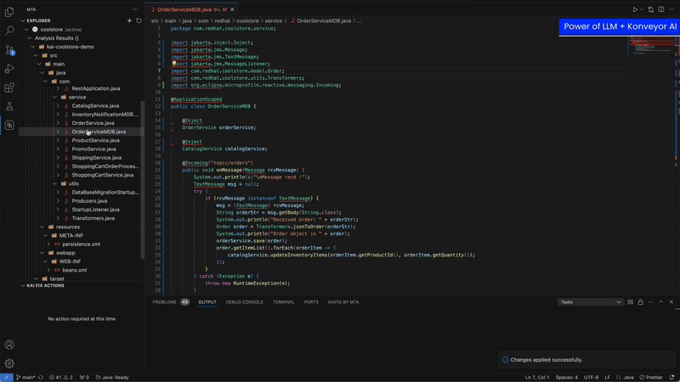Image resolution: width=680 pixels, height=382 pixels.
Task: Click the Accounts icon in activity bar
Action: (x=9, y=345)
